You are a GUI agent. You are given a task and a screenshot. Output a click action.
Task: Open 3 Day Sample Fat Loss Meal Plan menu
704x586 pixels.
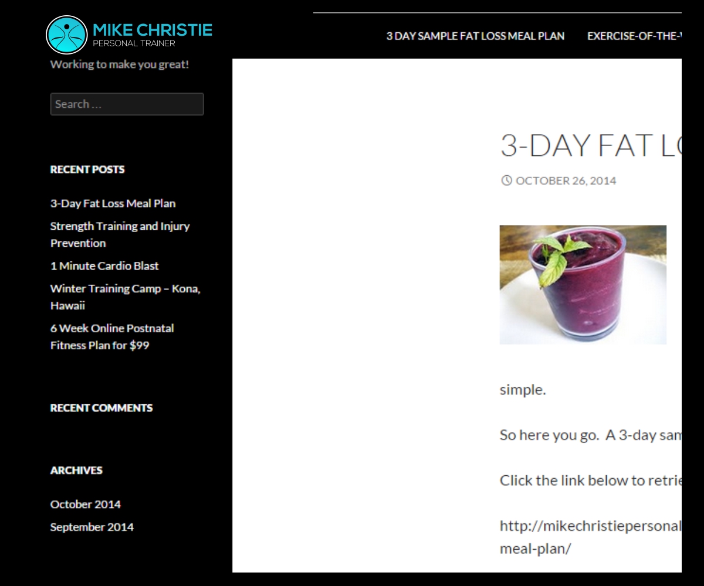[475, 36]
